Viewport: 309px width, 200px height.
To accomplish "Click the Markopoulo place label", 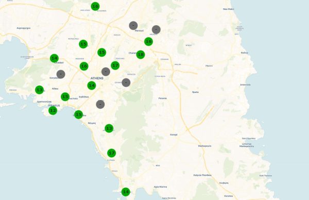I will pyautogui.click(x=205, y=146).
